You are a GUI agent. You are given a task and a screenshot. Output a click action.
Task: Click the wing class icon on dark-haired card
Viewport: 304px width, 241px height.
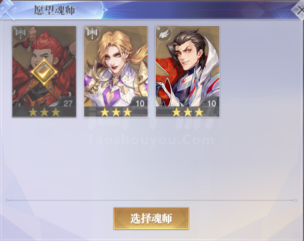(164, 34)
